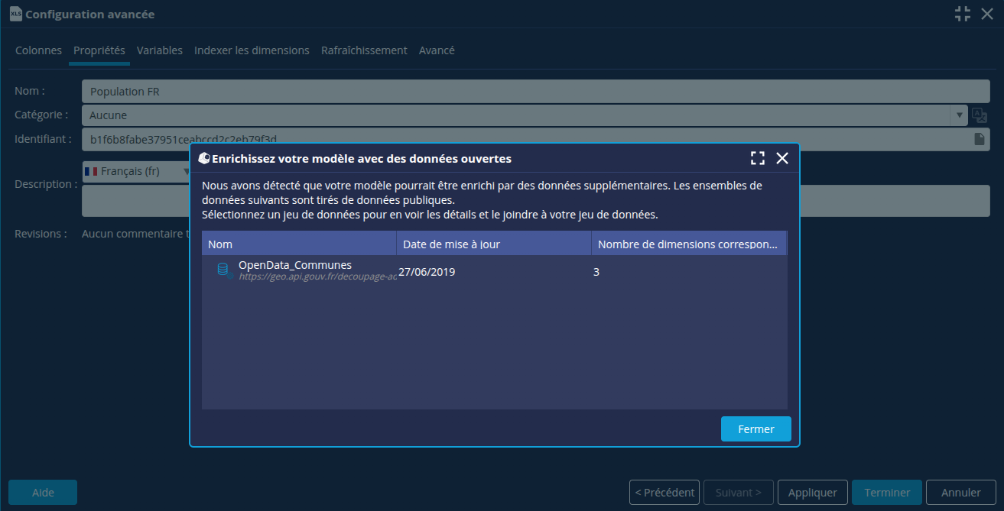
Task: Expand the Catégorie dropdown arrow
Action: pos(959,115)
